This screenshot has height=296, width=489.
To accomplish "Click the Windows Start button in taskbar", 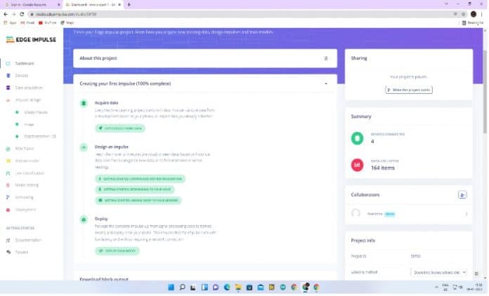I will (x=171, y=288).
